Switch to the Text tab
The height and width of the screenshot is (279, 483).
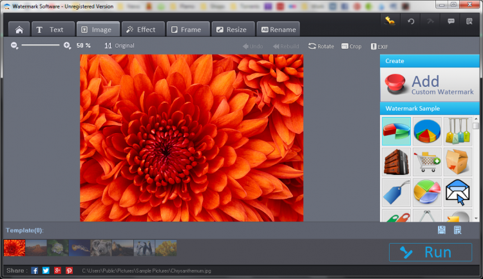50,30
